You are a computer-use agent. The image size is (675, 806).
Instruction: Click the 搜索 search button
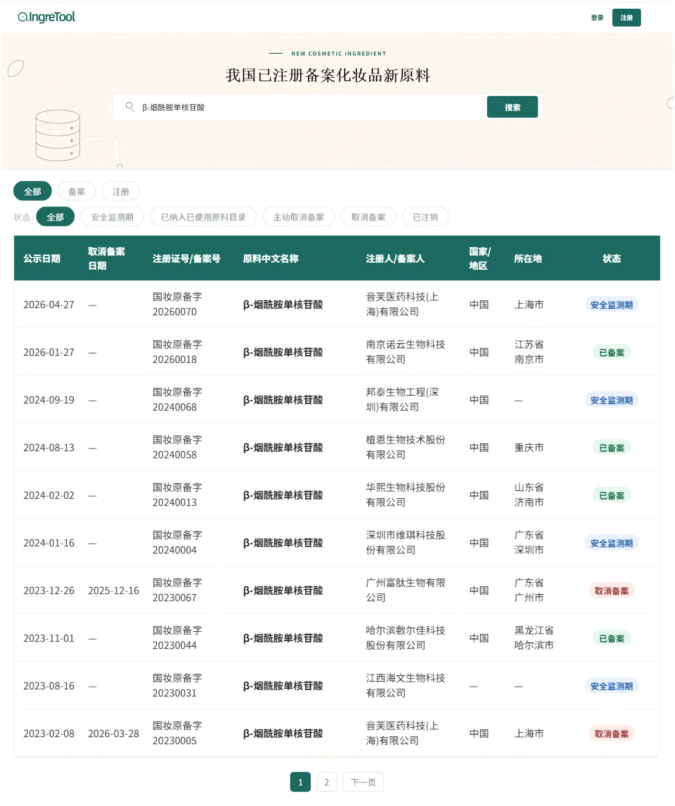(512, 107)
